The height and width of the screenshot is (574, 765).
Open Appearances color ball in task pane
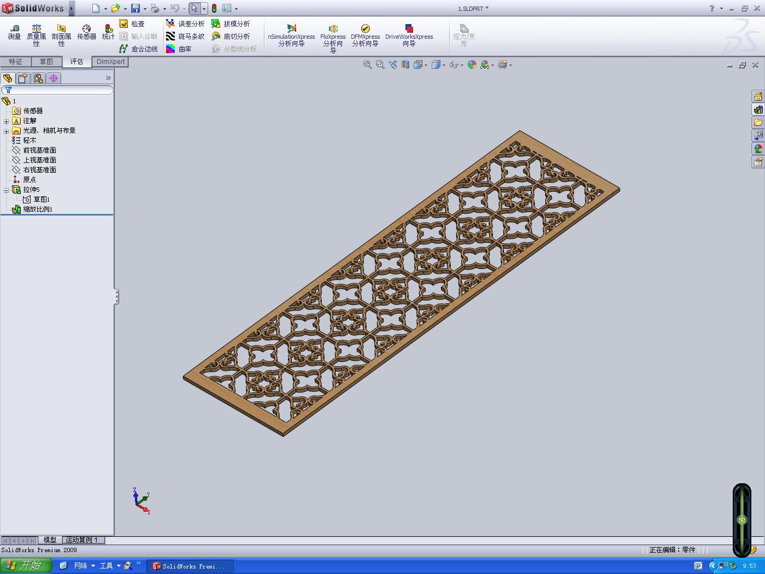758,149
